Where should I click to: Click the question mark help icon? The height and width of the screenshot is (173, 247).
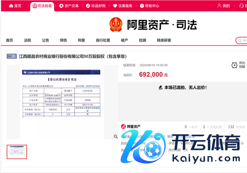[x=142, y=6]
